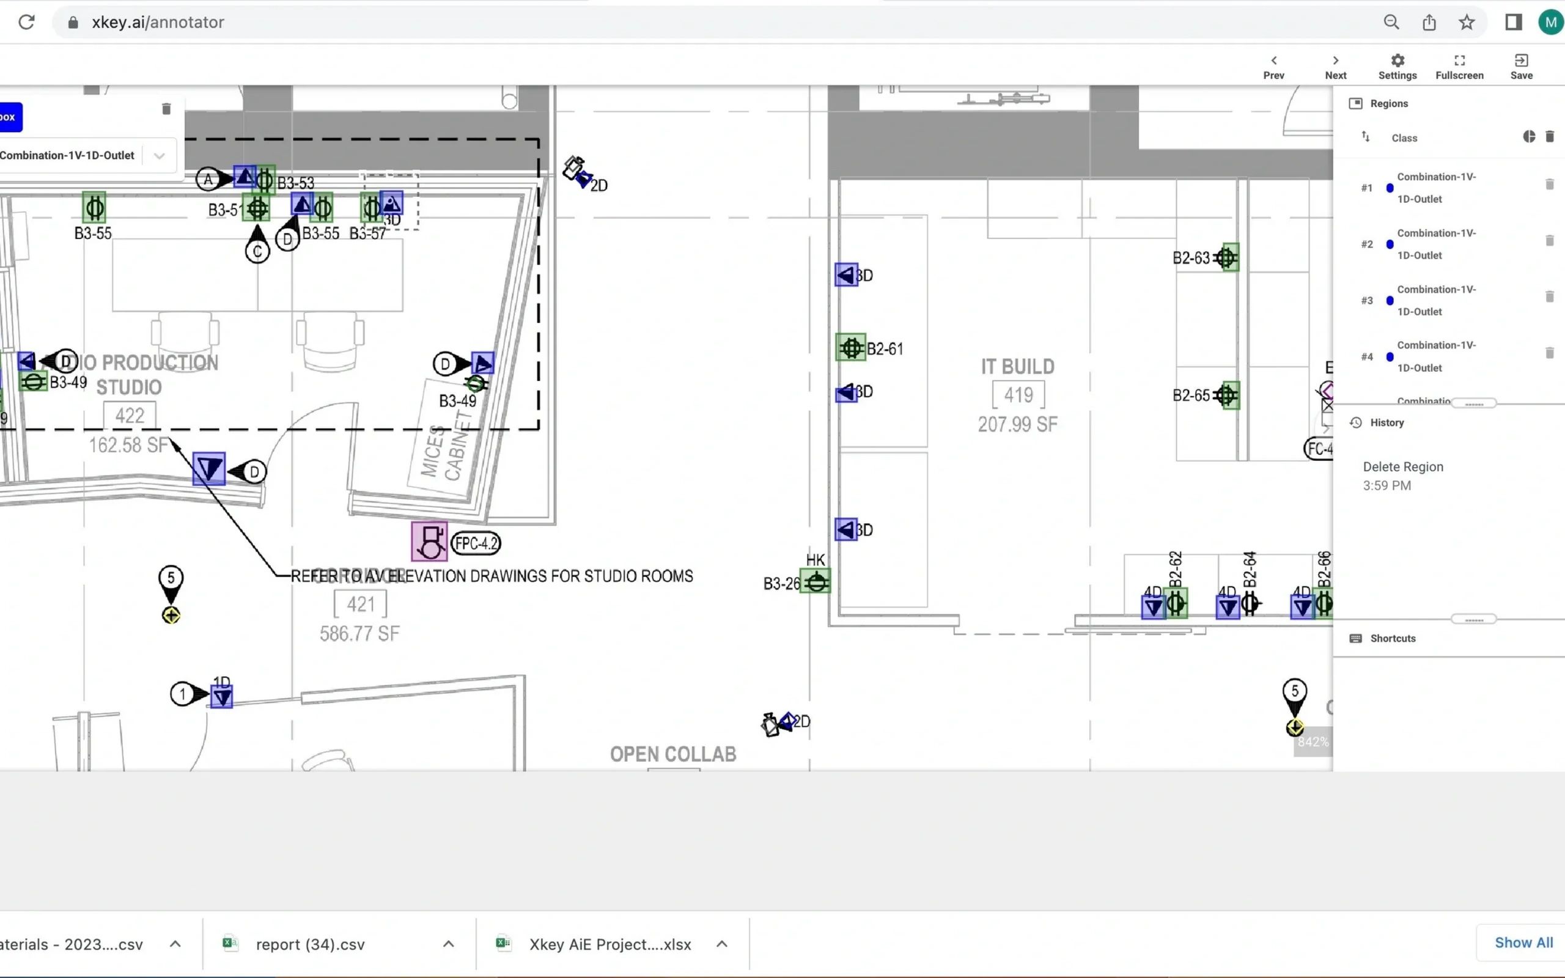Click delete-all trash icon in Class header

coord(1549,136)
